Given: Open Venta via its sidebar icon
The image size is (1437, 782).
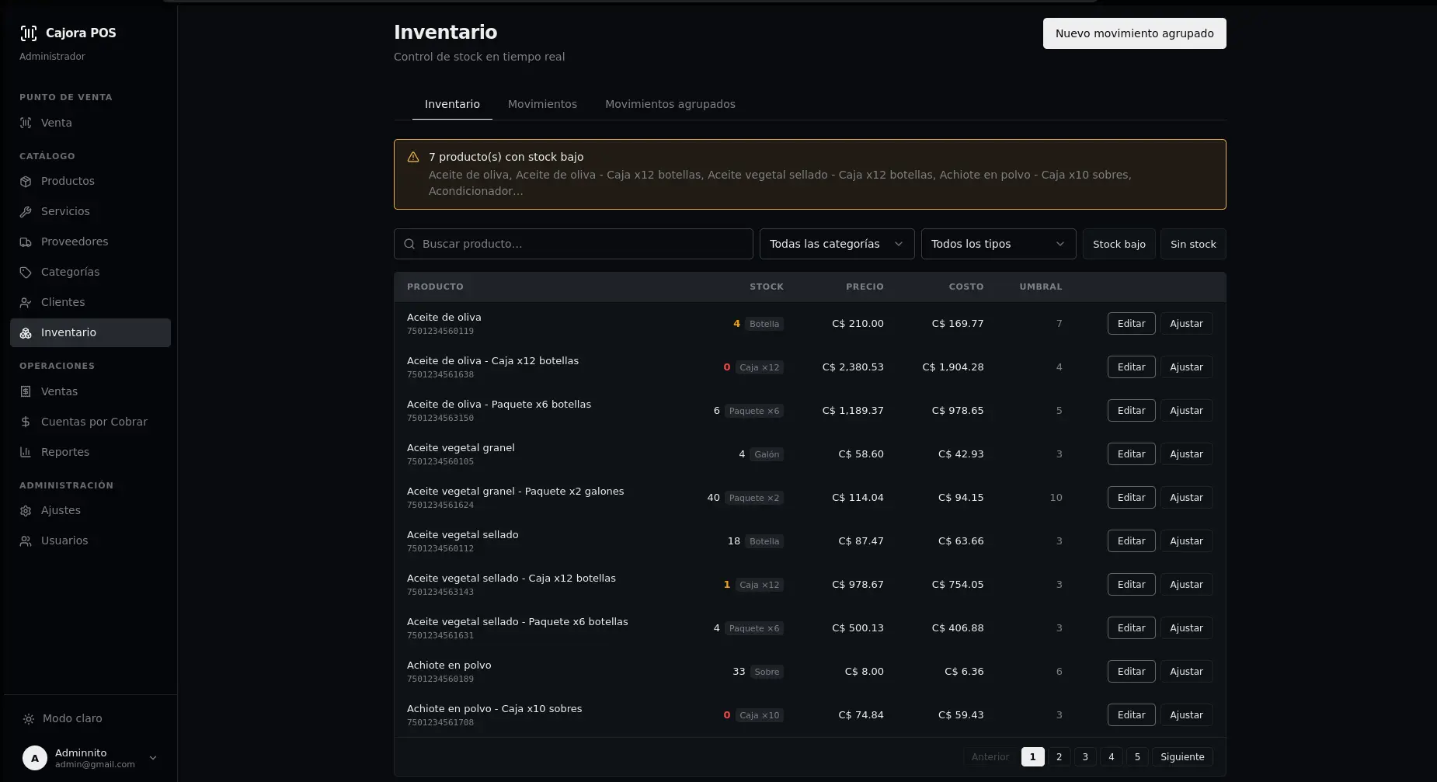Looking at the screenshot, I should tap(26, 123).
